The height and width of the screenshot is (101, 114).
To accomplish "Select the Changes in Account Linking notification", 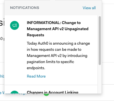I will [x=53, y=92].
